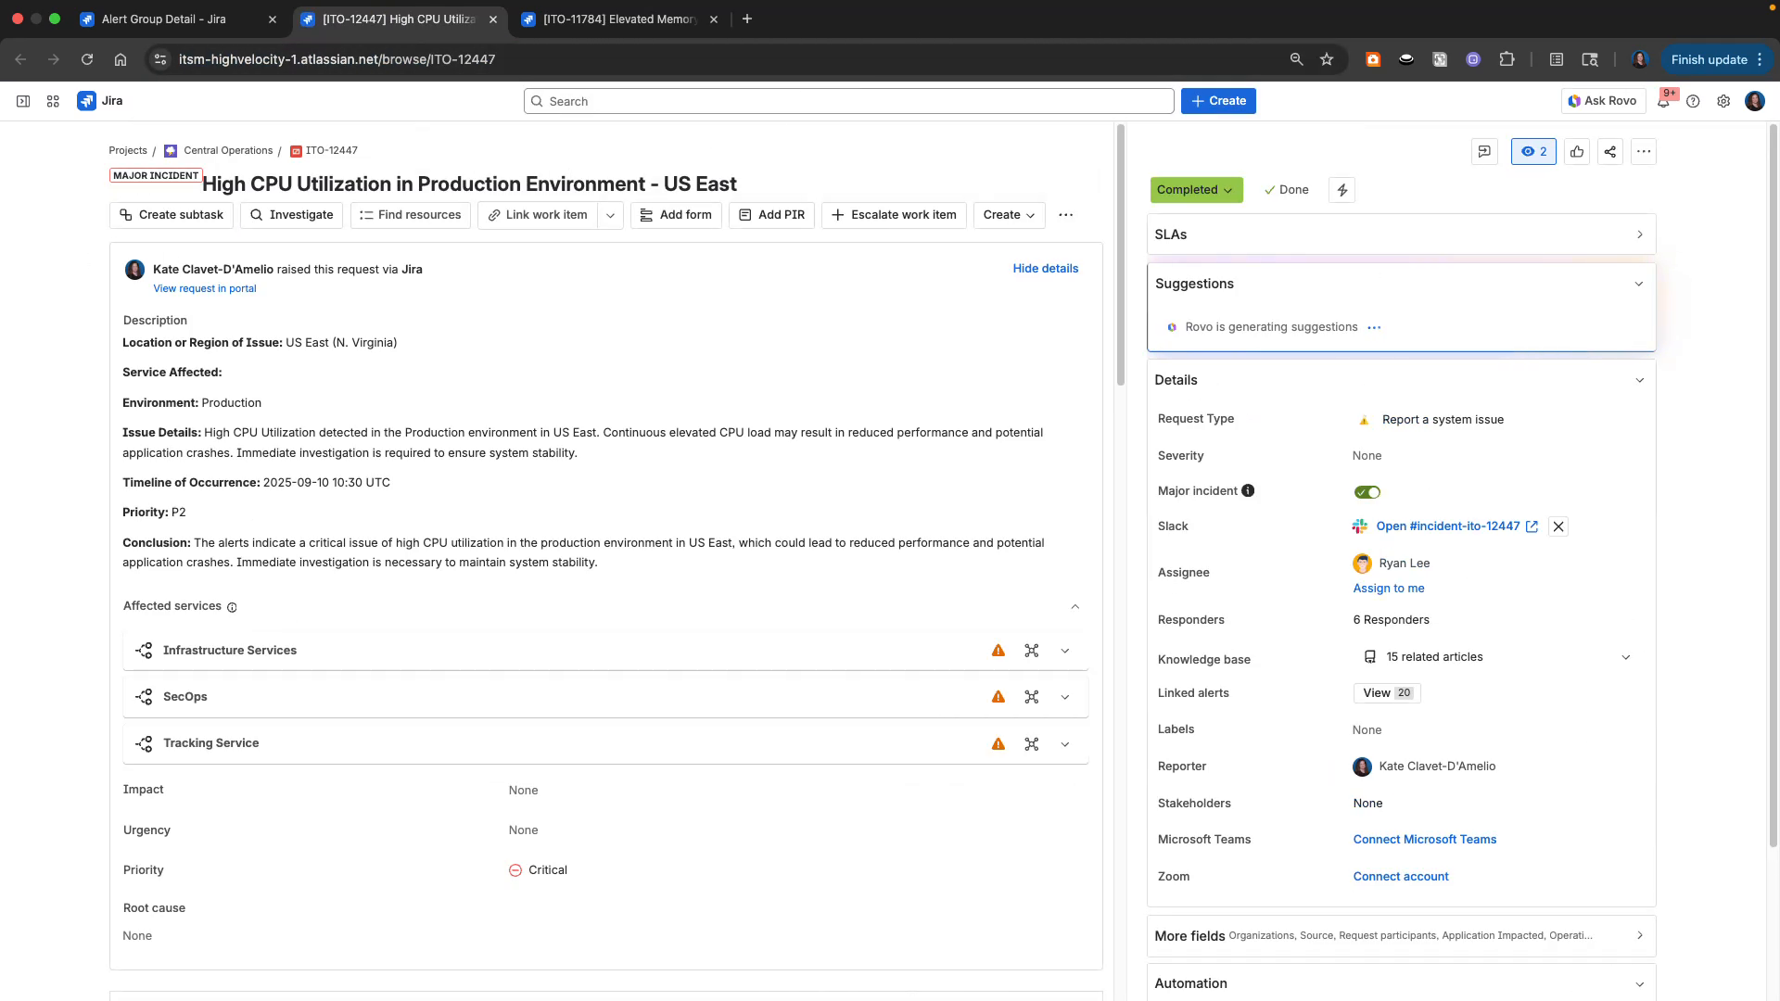Share the incident via the share icon

1609,151
